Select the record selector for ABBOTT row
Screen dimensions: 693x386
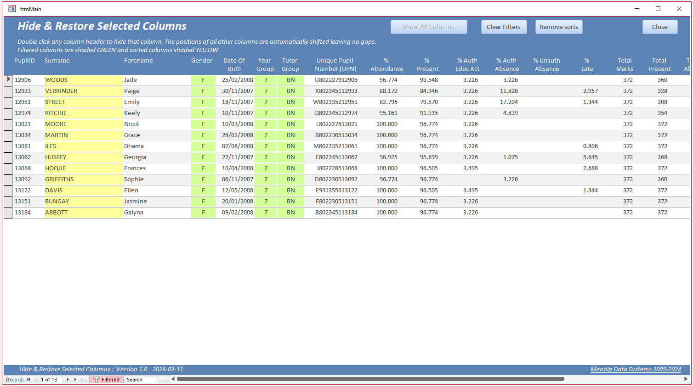point(8,213)
